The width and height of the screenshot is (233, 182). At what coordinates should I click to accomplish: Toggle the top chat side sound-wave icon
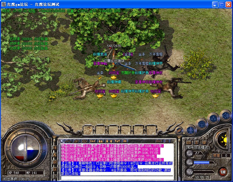coord(55,148)
